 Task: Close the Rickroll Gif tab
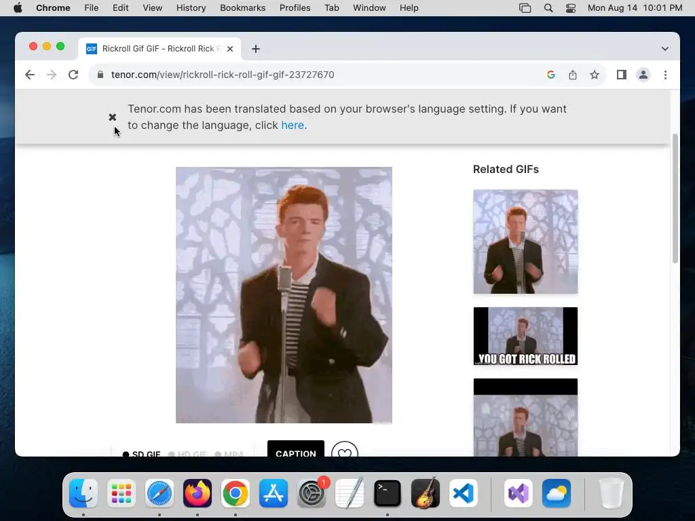pos(230,49)
